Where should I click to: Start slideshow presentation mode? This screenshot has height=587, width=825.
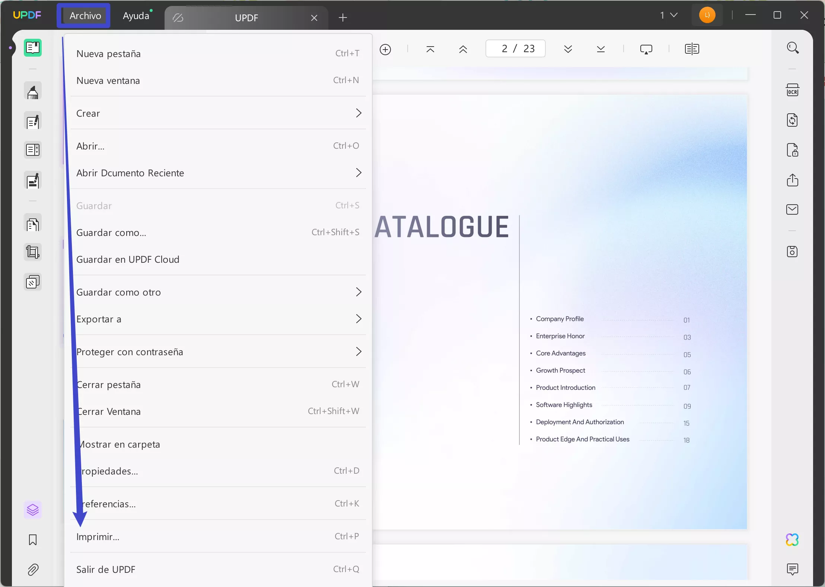pos(646,49)
